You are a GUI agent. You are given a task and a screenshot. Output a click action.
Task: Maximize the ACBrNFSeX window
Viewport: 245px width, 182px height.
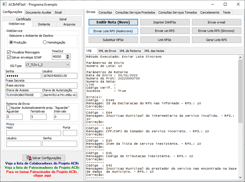(225, 4)
